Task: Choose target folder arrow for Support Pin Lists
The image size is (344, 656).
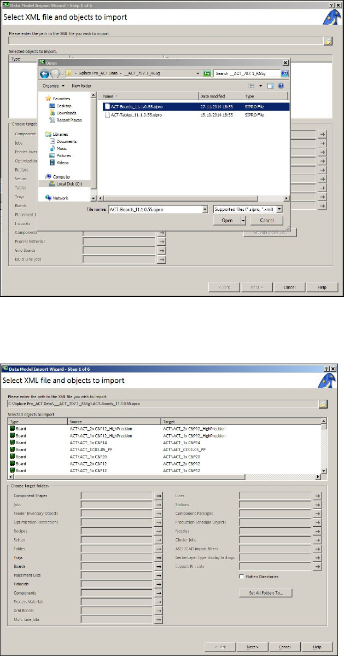Action: point(317,566)
